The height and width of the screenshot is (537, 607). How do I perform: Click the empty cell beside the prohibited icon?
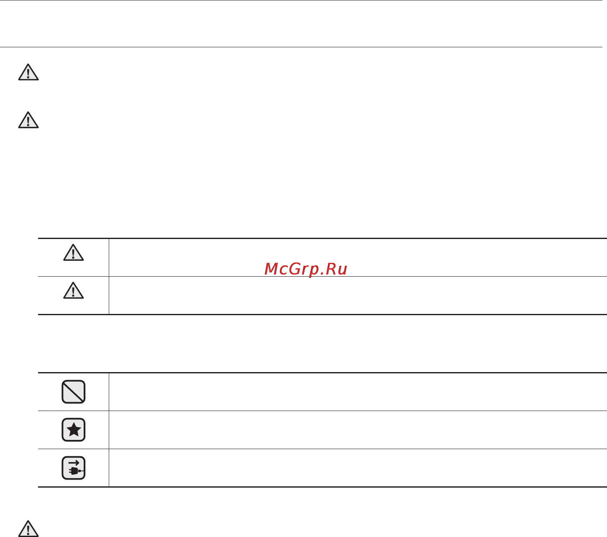(x=358, y=392)
